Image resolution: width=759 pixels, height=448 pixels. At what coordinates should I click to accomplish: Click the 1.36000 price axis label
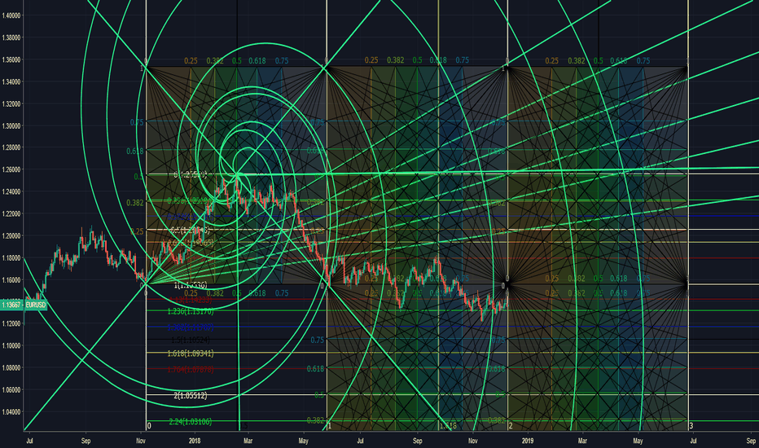(x=11, y=59)
